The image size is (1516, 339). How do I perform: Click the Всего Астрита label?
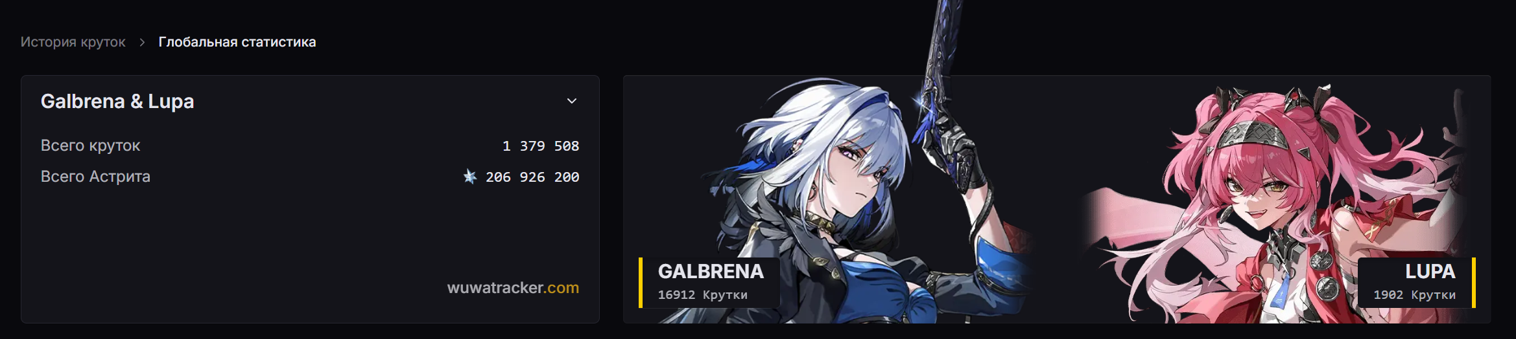[x=95, y=177]
